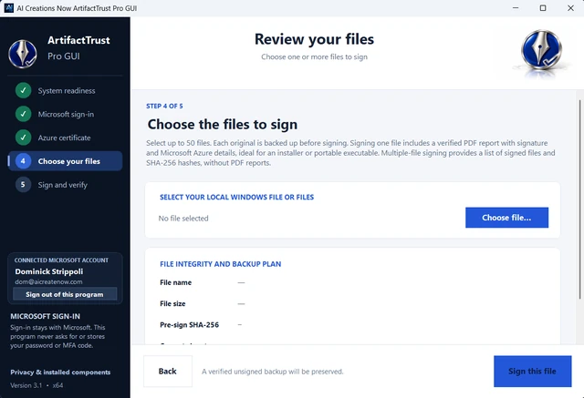Open the System readiness step
This screenshot has height=398, width=584.
coord(65,90)
